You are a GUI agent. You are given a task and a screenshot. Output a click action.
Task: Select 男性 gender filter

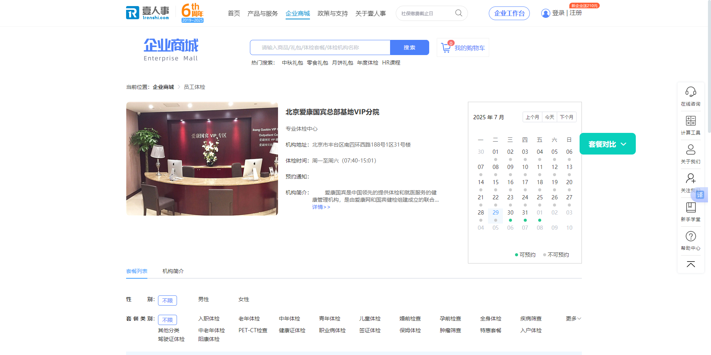[x=204, y=300]
